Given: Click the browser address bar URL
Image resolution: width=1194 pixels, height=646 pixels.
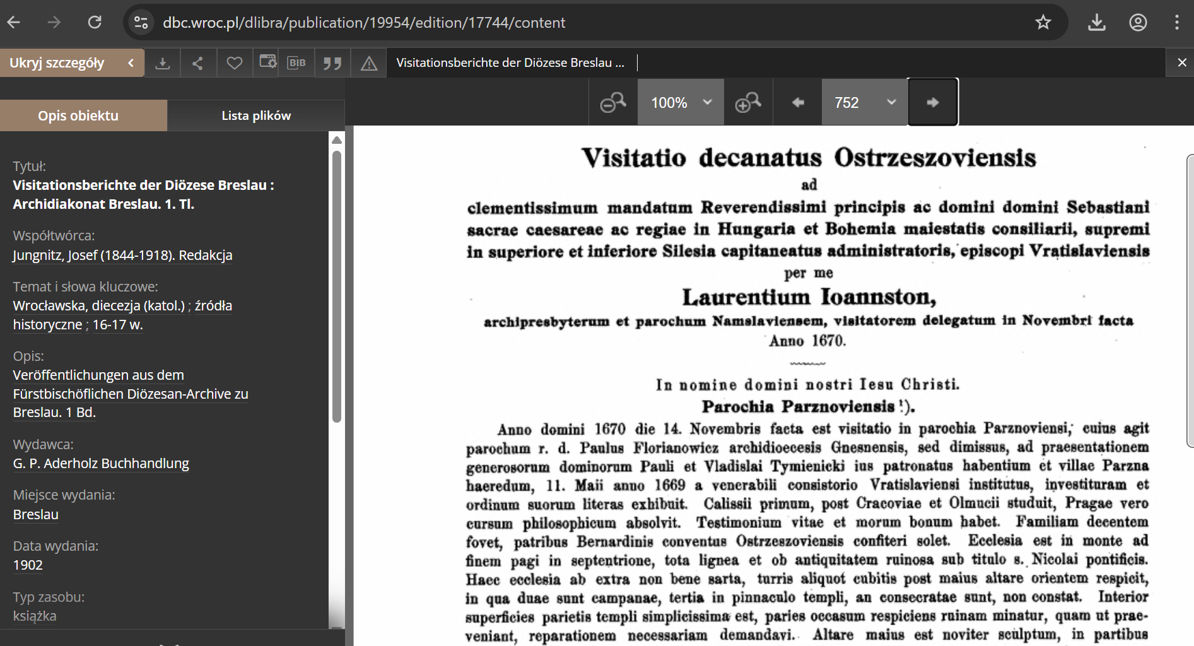Looking at the screenshot, I should (364, 23).
